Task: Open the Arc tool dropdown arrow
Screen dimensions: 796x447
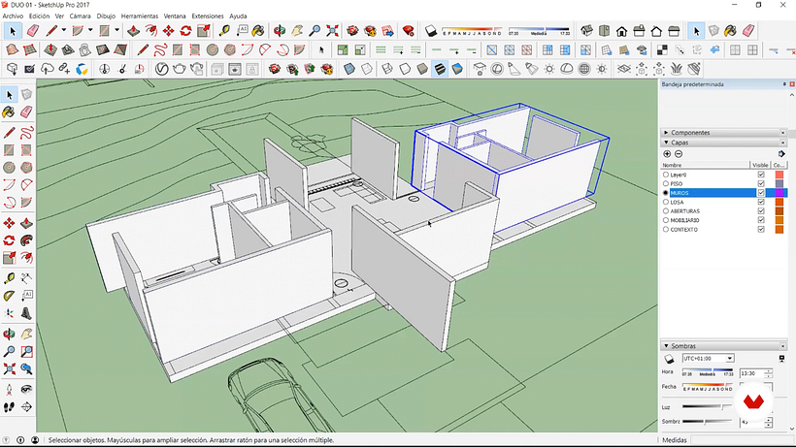Action: [x=90, y=30]
